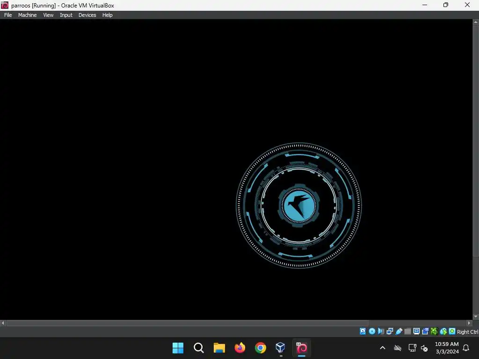Click the recording status indicator icon
Screen dimensions: 479x359
pyautogui.click(x=425, y=331)
